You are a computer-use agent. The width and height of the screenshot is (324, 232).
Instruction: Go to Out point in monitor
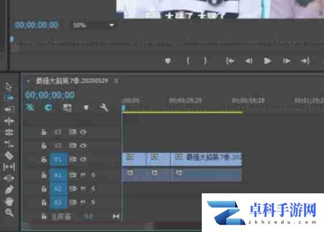tap(305, 61)
